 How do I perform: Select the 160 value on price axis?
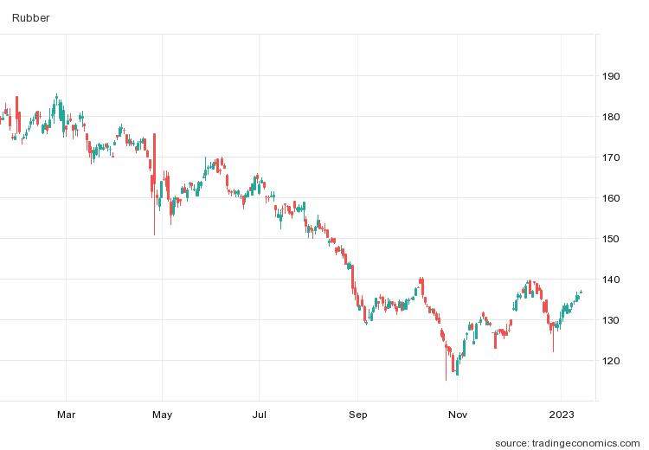point(612,198)
